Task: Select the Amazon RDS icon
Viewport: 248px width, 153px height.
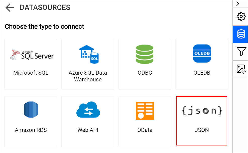Action: tap(31, 110)
